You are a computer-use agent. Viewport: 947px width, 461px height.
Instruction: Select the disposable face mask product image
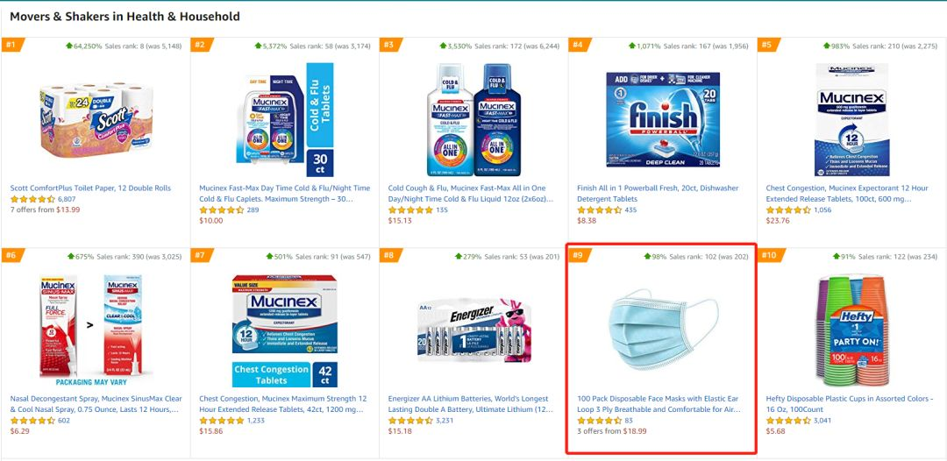tap(663, 330)
